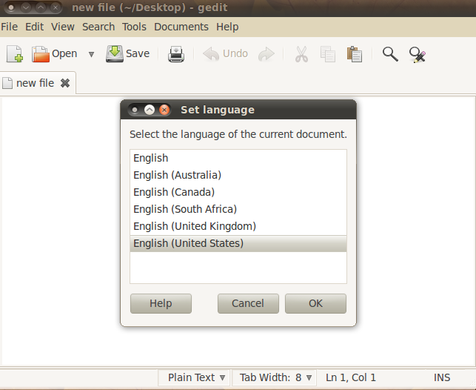This screenshot has height=390, width=476.
Task: Click the 'Ln 1, Col 1' status entry
Action: click(351, 377)
